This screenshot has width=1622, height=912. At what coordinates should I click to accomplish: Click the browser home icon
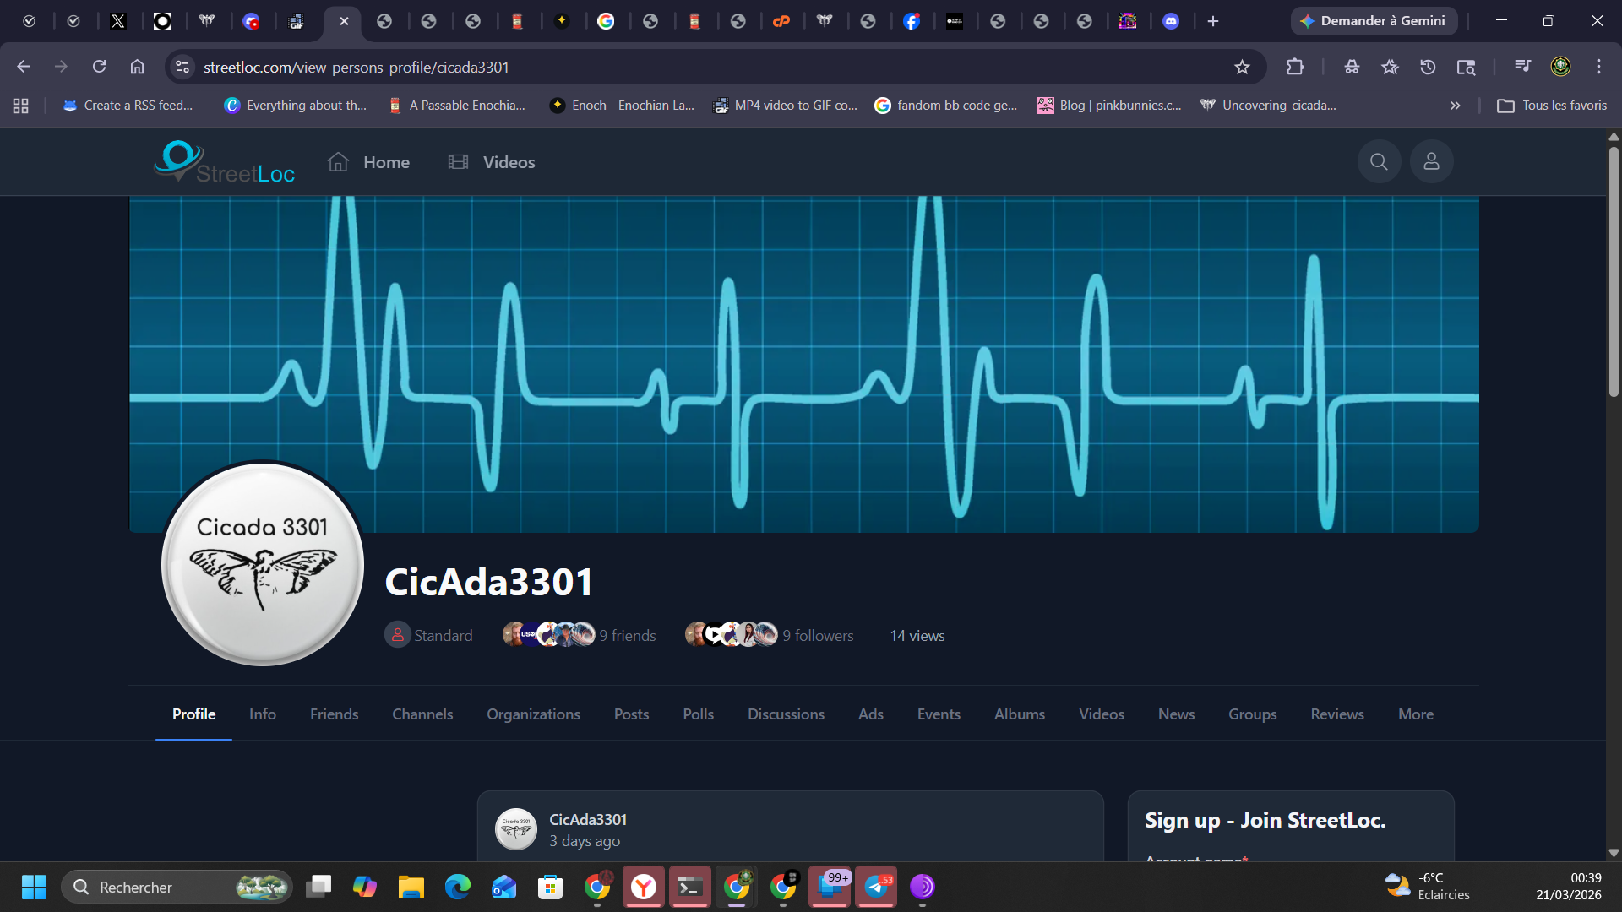point(137,67)
